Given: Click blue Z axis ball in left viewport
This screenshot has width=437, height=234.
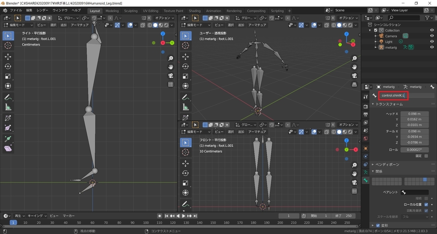Looking at the screenshot, I should pyautogui.click(x=163, y=34).
